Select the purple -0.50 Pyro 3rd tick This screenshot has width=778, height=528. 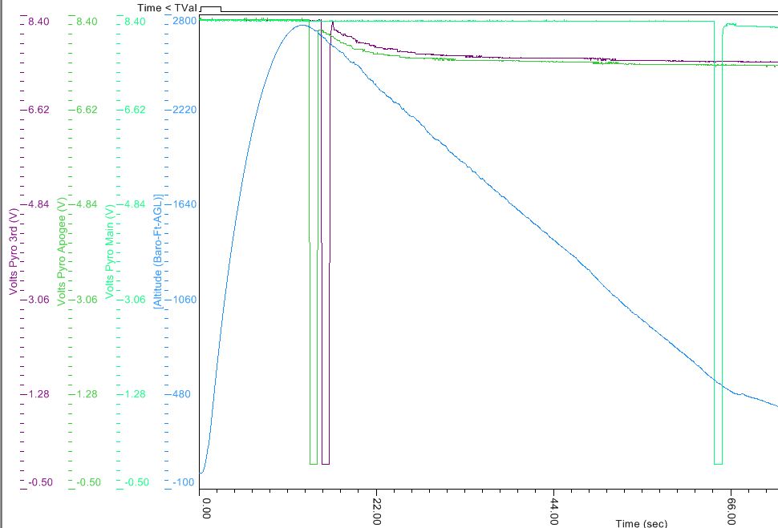(40, 482)
